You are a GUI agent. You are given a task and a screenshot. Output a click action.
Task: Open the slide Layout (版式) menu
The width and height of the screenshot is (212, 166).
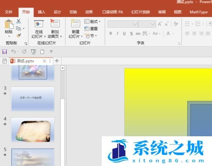click(x=92, y=22)
